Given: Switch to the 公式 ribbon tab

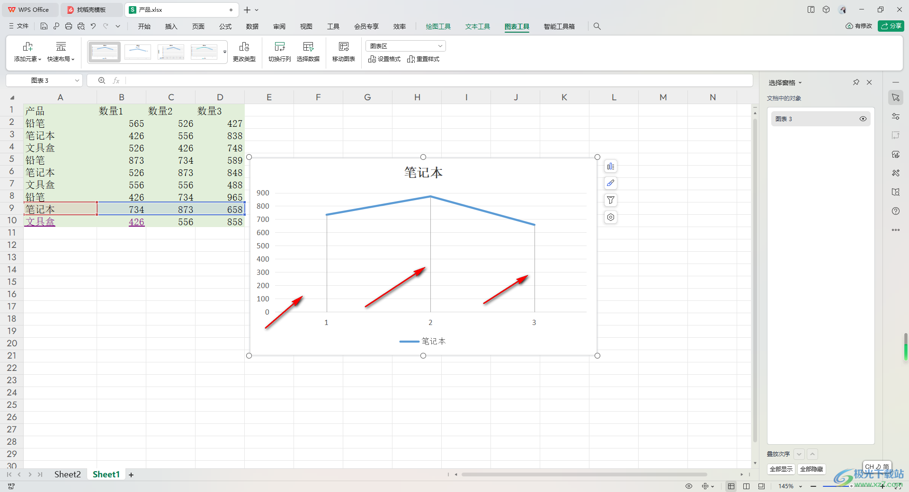Looking at the screenshot, I should coord(225,26).
